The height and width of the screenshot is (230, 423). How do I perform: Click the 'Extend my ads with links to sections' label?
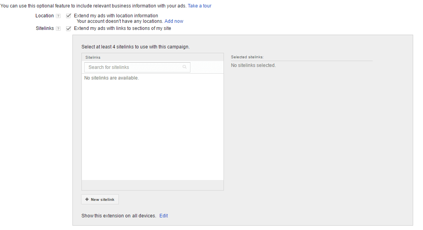pyautogui.click(x=122, y=28)
